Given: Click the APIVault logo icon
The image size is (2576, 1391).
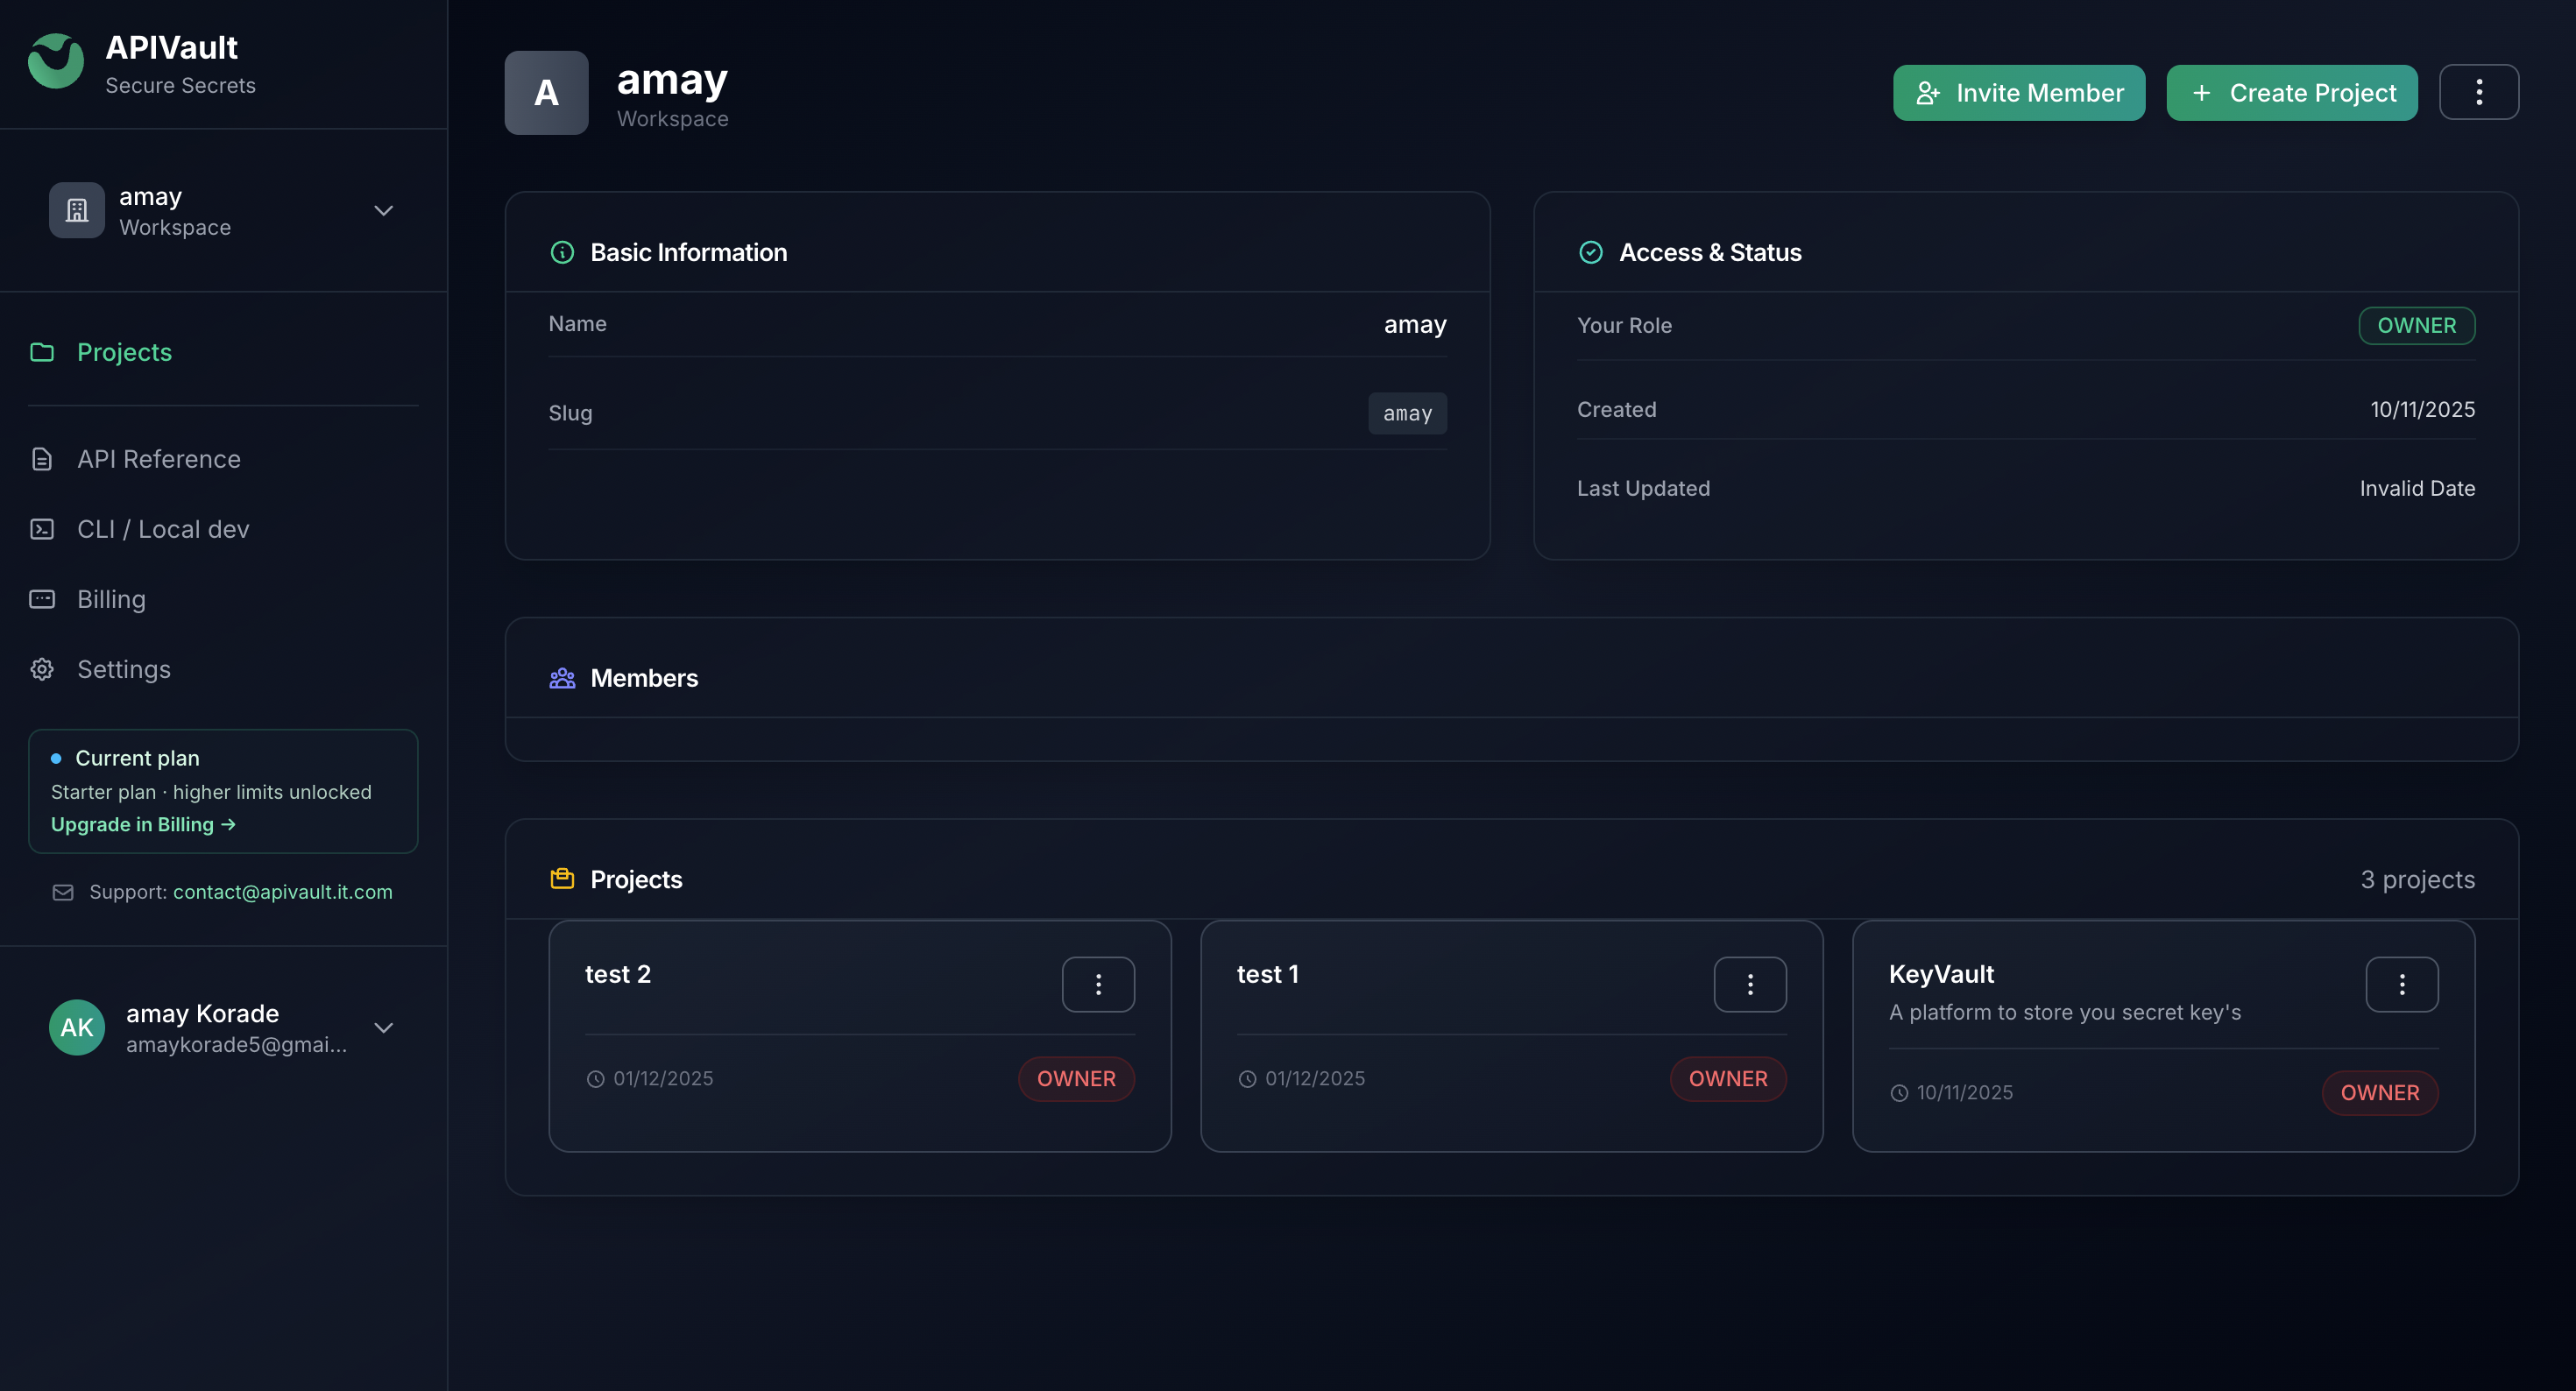Looking at the screenshot, I should (56, 60).
